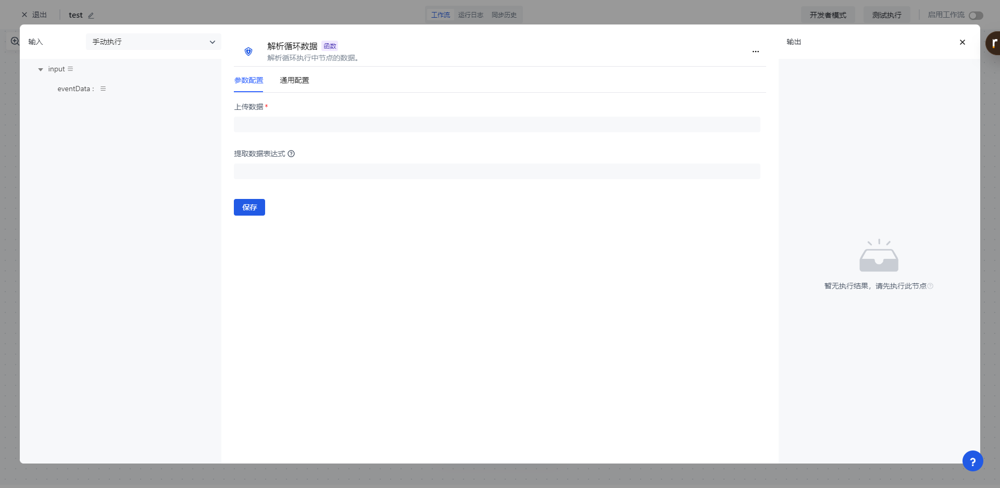The width and height of the screenshot is (1000, 488).
Task: Toggle the 启用工作流 switch
Action: tap(976, 16)
